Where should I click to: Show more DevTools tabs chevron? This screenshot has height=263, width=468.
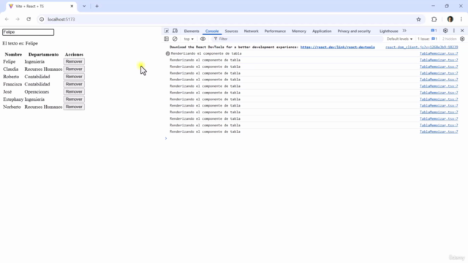(x=404, y=31)
